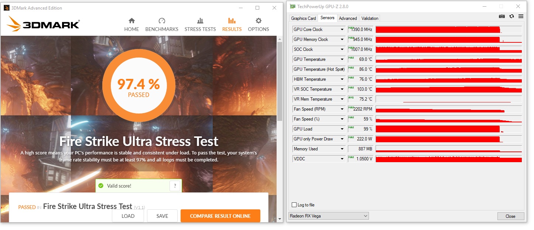Screen dimensions: 534x230
Task: Click the 3DMark logo
Action: pos(43,24)
